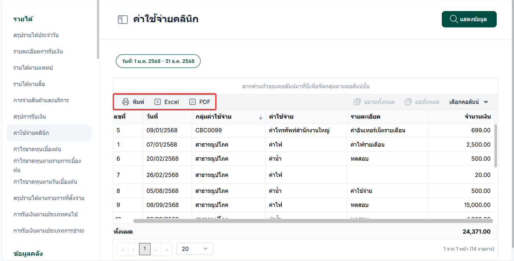Click amount cell 20.00
Screen dimensions: 514x261
pos(461,175)
